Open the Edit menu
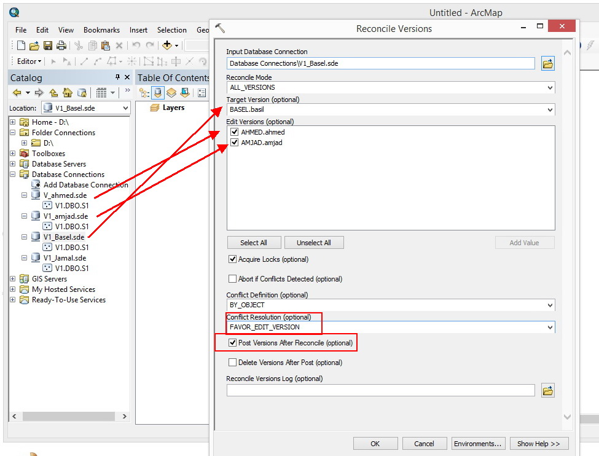Viewport: 599px width, 456px height. [42, 30]
